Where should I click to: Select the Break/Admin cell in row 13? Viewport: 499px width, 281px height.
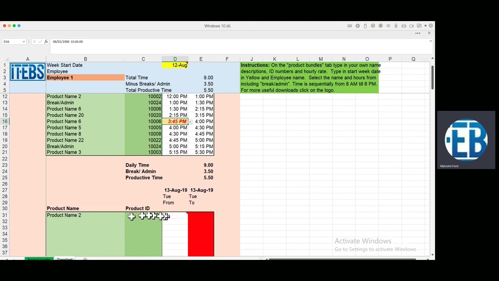85,103
